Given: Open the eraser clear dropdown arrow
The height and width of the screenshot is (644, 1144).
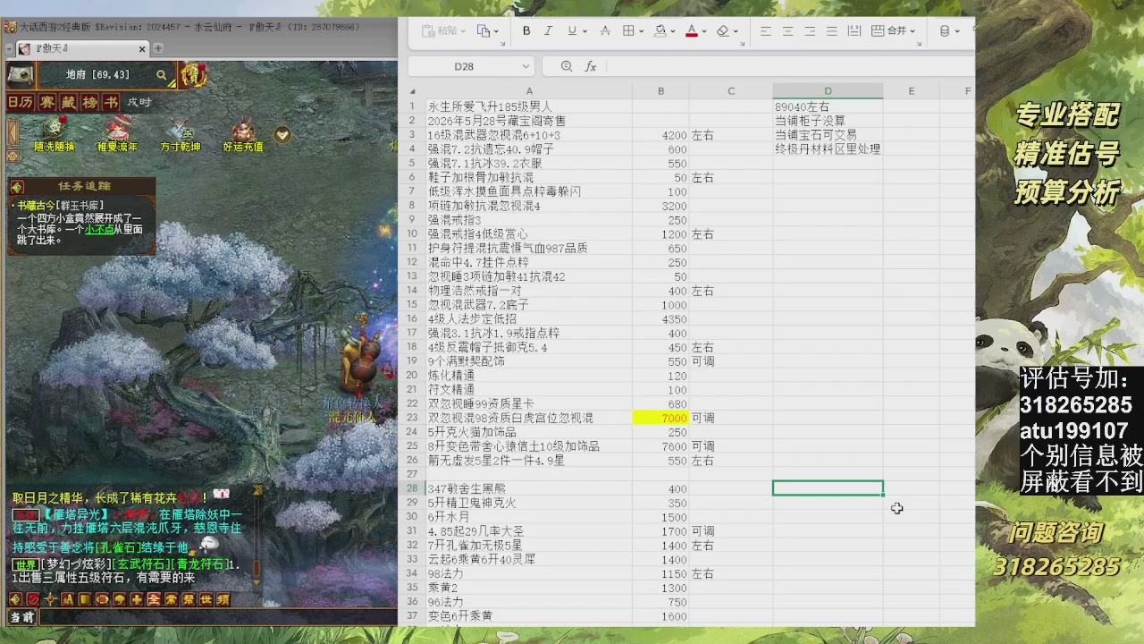Looking at the screenshot, I should point(736,31).
